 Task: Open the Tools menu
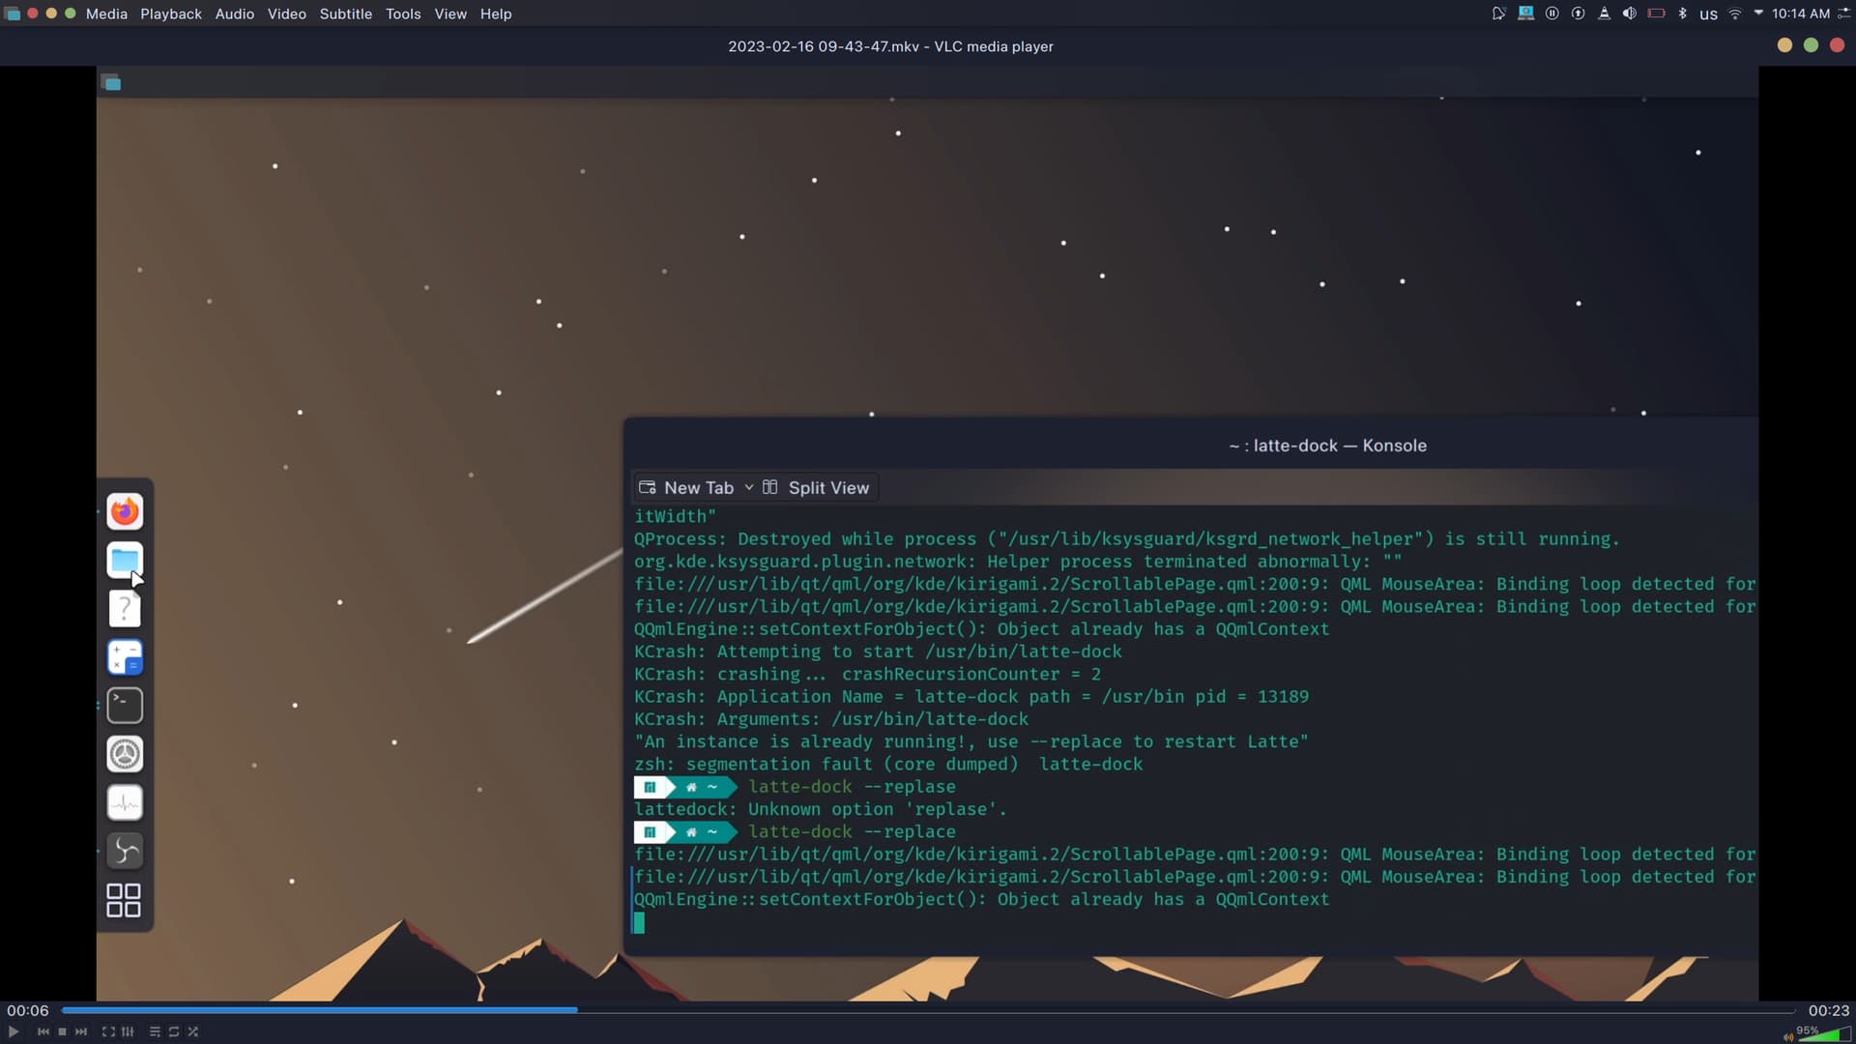402,14
